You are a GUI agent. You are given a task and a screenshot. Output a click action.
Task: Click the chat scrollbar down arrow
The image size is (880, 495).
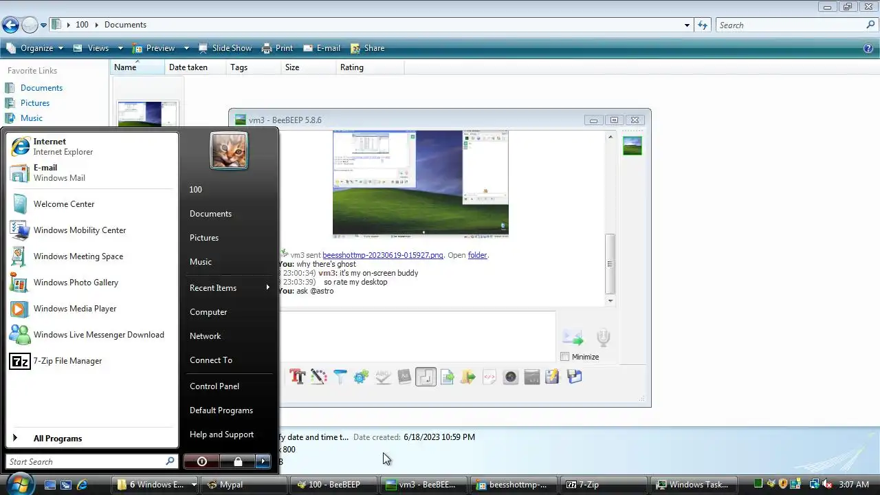tap(610, 300)
